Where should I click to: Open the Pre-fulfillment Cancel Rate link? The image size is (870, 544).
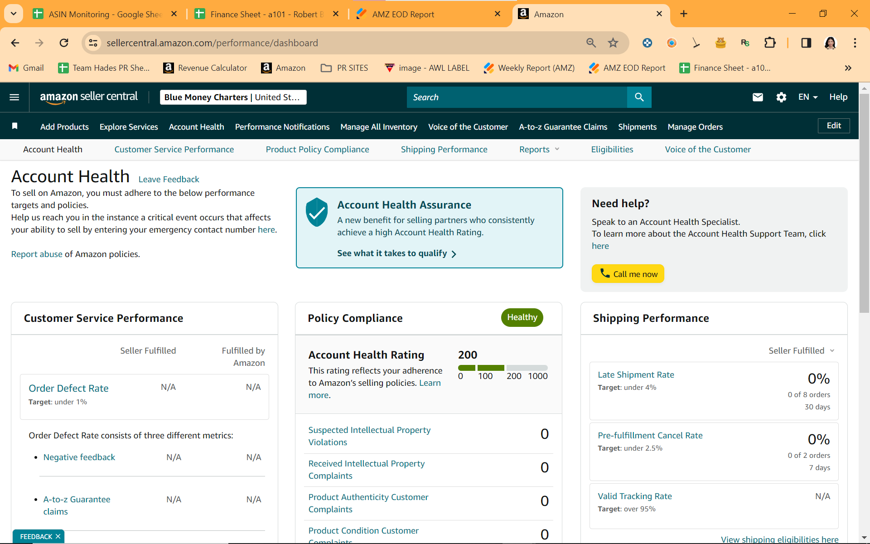pos(650,435)
